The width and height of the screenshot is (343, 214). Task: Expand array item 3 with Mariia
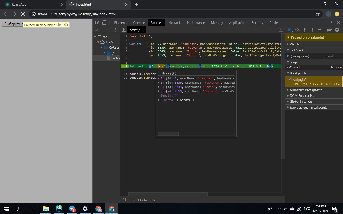(x=159, y=91)
